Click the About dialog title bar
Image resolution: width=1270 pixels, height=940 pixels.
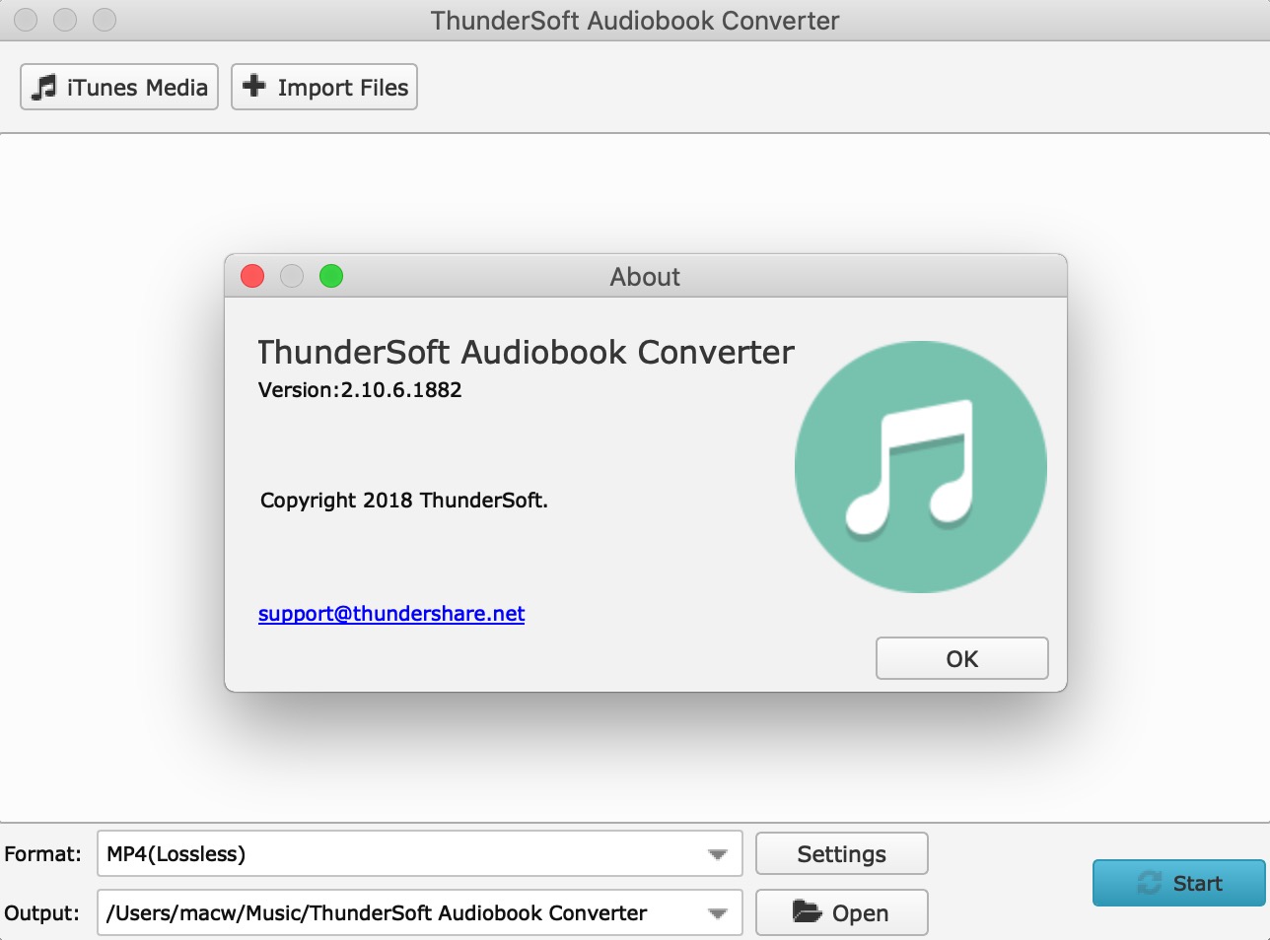click(645, 277)
